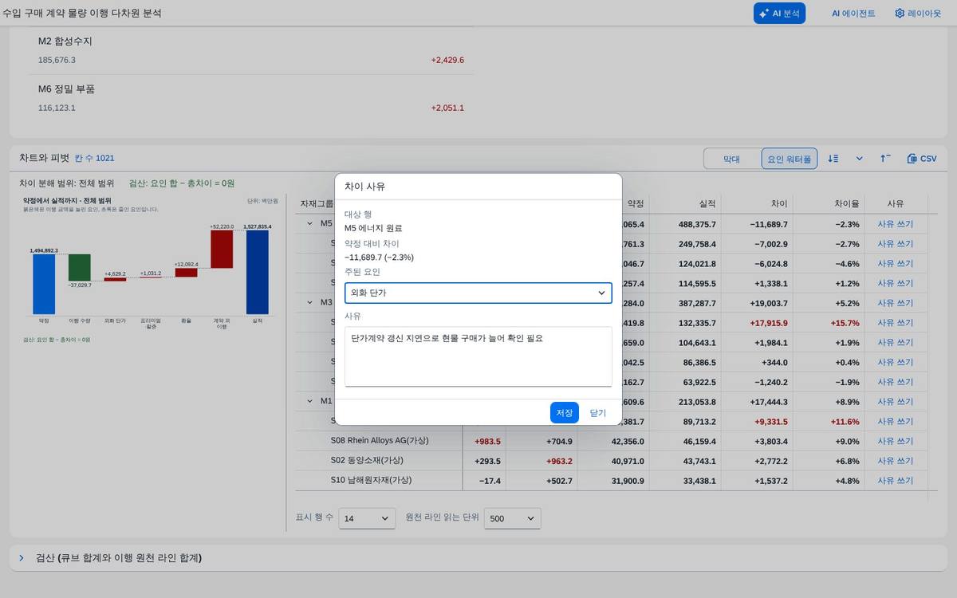Viewport: 957px width, 598px height.
Task: Click the AI 분석 sparkle button
Action: [x=779, y=14]
